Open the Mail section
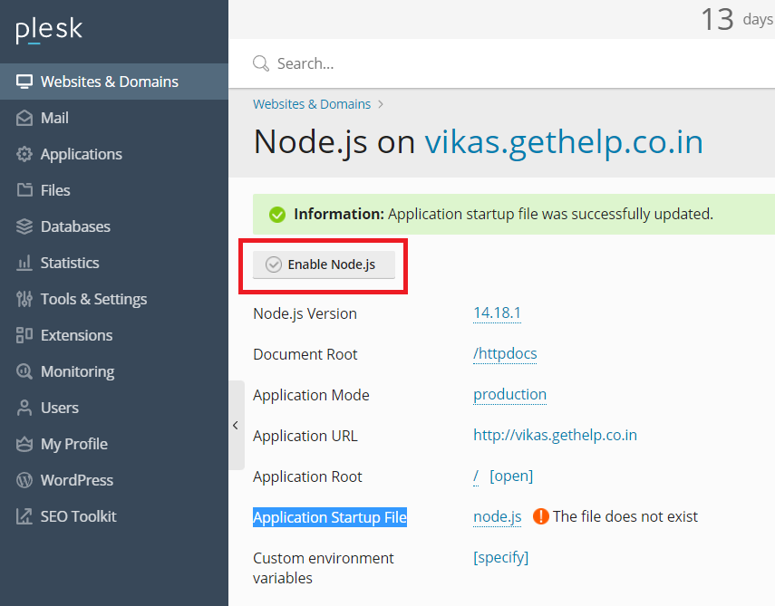Screen dimensions: 775x606 114,118
